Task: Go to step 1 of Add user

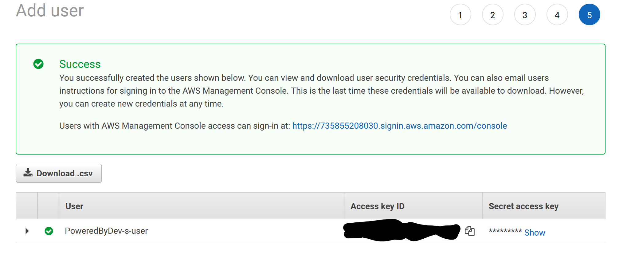Action: coord(460,15)
